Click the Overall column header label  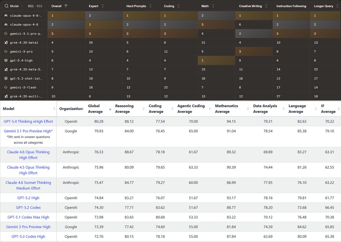click(57, 6)
